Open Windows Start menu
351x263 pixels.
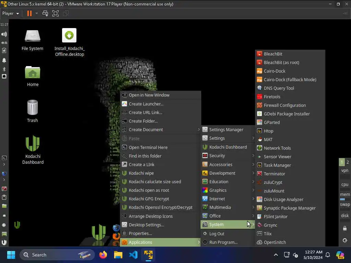(x=11, y=255)
